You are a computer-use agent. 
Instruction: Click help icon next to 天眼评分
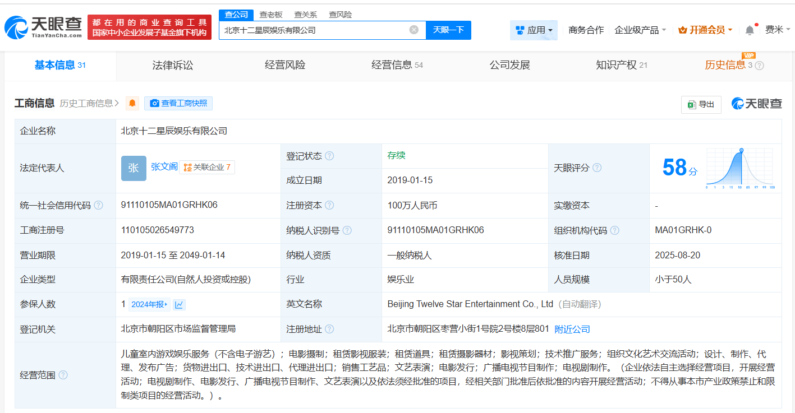pos(597,168)
